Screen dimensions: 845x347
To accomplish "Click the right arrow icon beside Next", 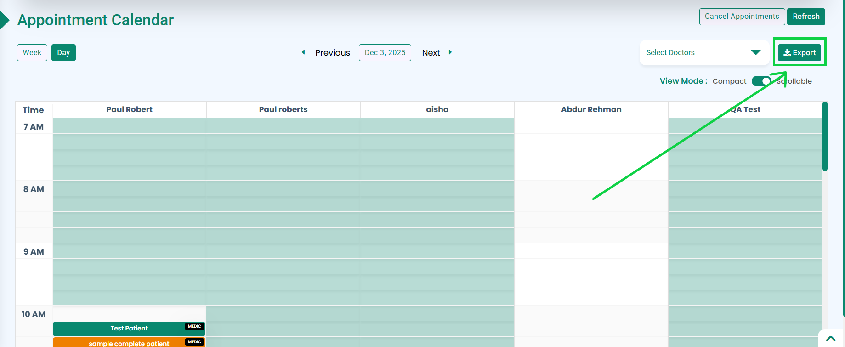I will click(450, 52).
